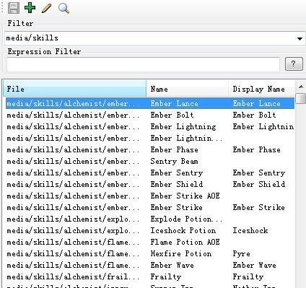Select the Ember Bolt name cell
306x288 pixels.
pyautogui.click(x=172, y=115)
